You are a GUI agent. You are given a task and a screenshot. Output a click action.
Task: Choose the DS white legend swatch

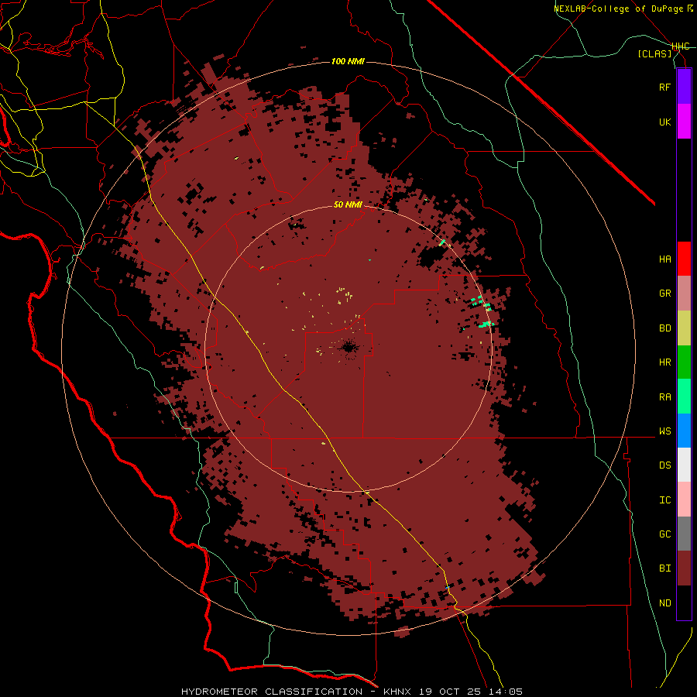pyautogui.click(x=684, y=465)
